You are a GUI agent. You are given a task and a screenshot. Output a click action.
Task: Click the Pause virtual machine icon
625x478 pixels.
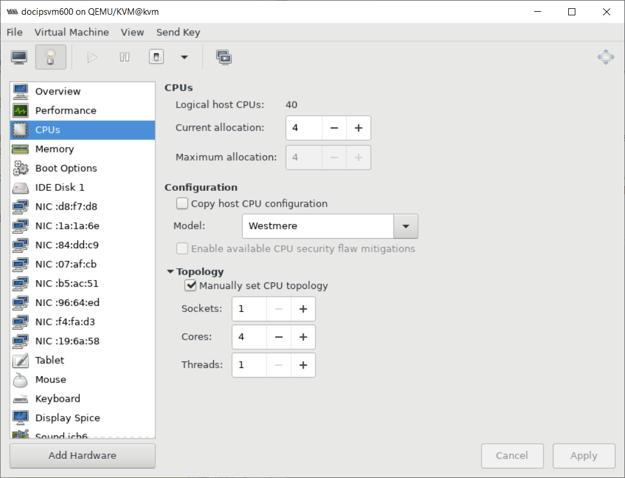pos(125,57)
